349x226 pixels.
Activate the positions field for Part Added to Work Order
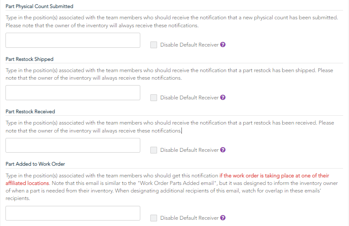tap(73, 213)
